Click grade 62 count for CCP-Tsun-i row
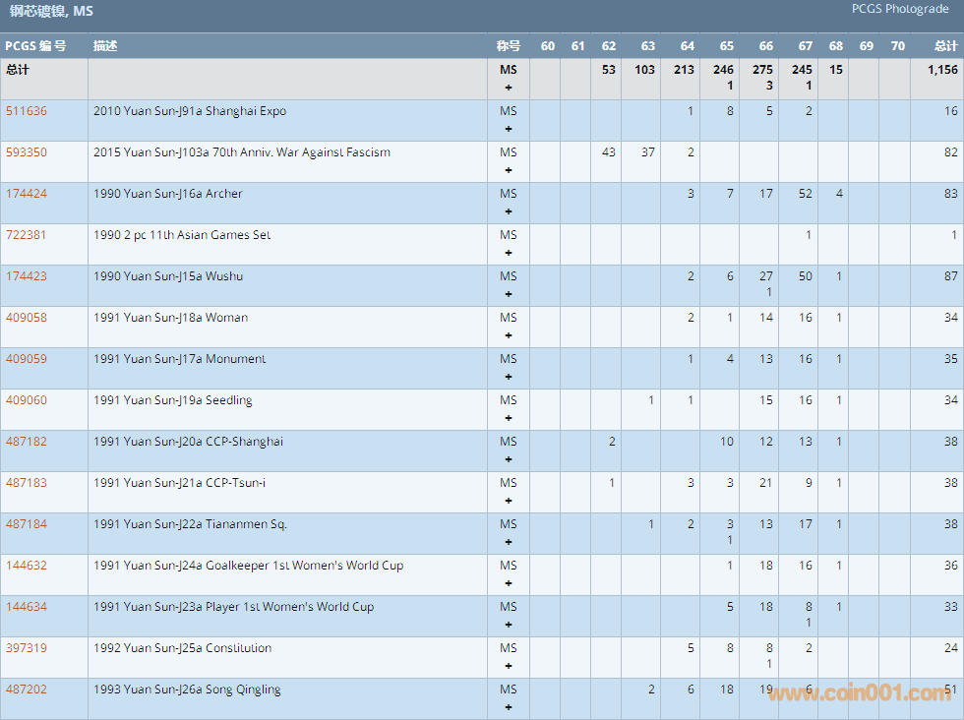The image size is (964, 720). (x=612, y=483)
